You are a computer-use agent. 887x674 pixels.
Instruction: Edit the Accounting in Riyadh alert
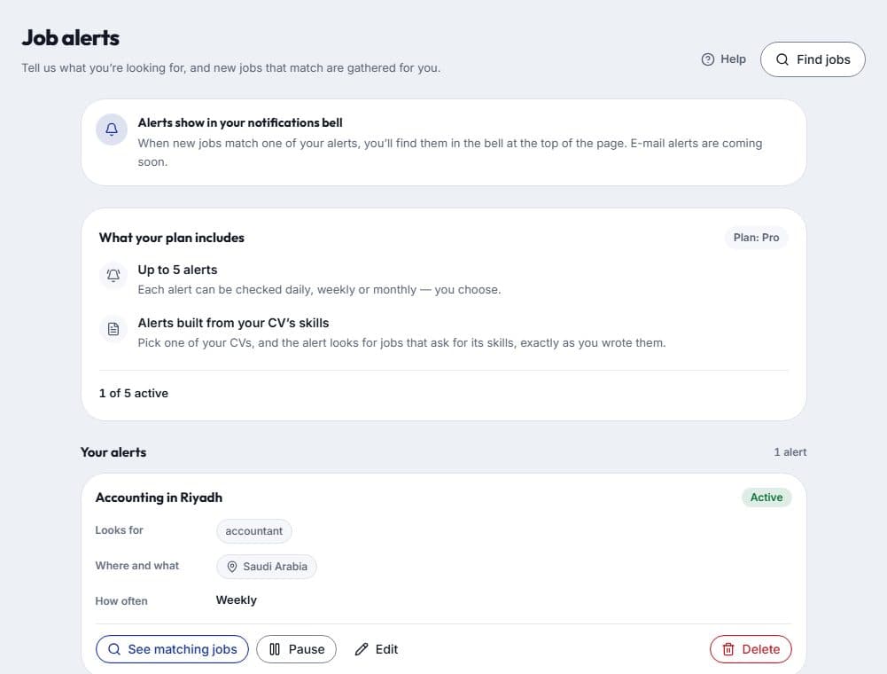(377, 649)
